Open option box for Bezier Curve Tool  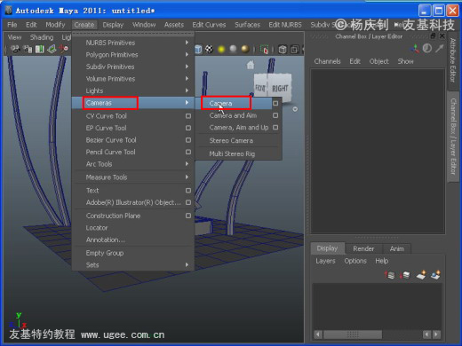point(188,140)
